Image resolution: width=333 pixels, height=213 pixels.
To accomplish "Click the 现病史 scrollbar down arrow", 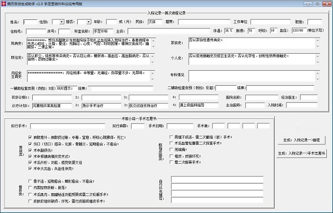I will tap(153, 47).
